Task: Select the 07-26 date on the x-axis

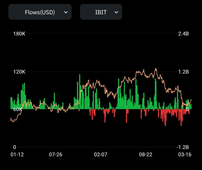Action: (56, 155)
